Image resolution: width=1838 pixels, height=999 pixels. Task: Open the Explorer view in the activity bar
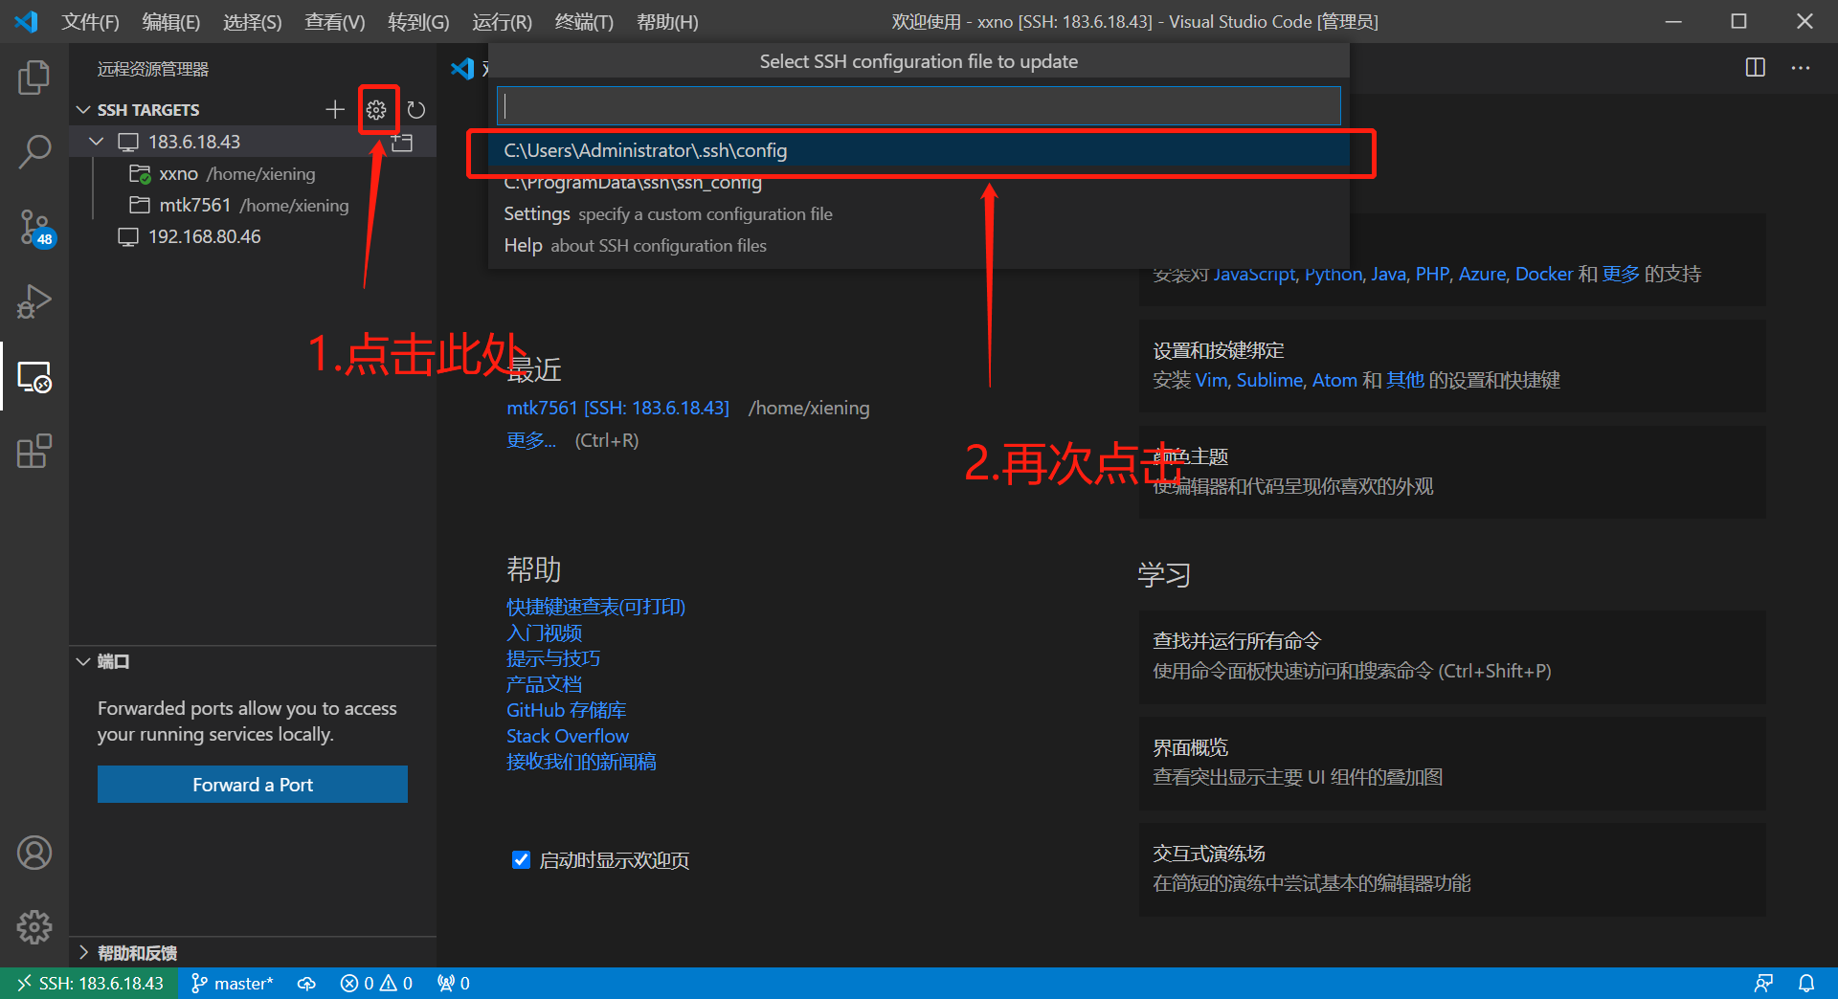click(x=34, y=78)
